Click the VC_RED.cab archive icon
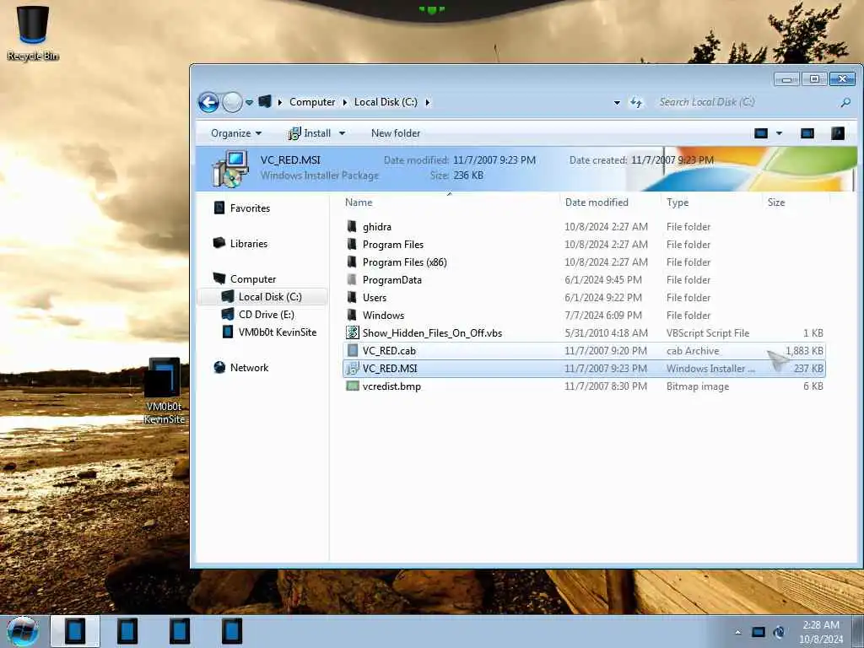The width and height of the screenshot is (864, 648). tap(352, 350)
